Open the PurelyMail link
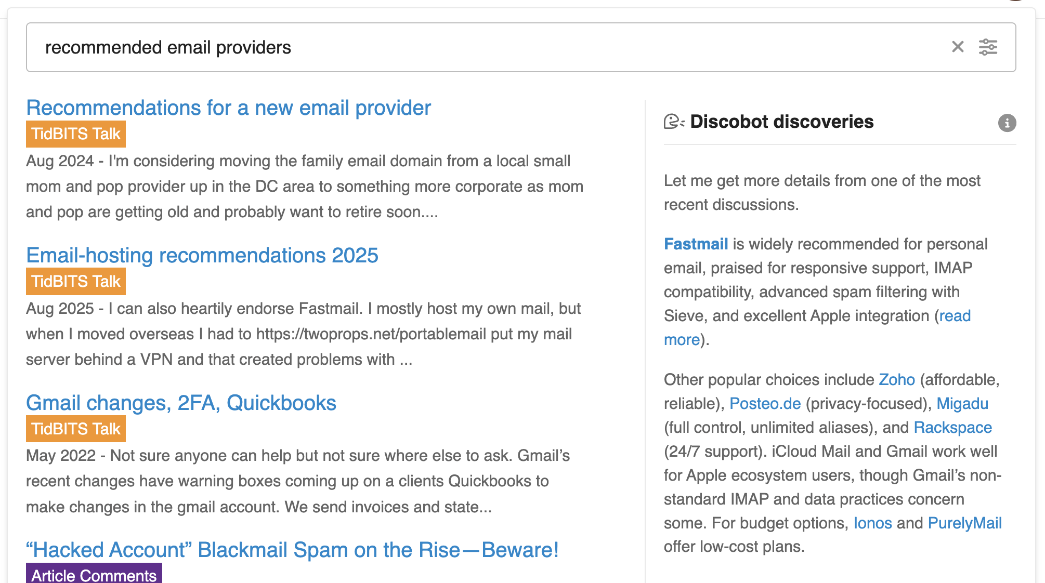The height and width of the screenshot is (583, 1045). (x=965, y=523)
